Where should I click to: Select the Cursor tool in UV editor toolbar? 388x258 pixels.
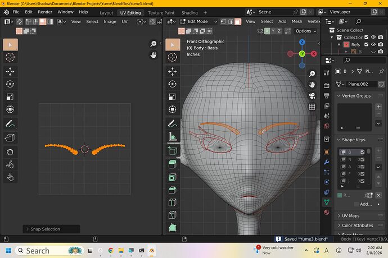(x=10, y=57)
